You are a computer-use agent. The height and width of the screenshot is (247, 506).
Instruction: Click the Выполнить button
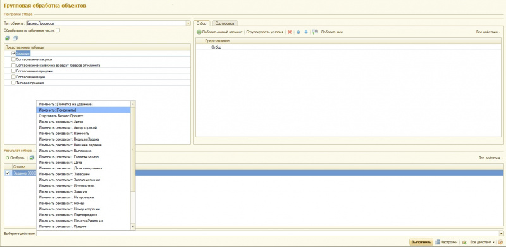point(421,242)
